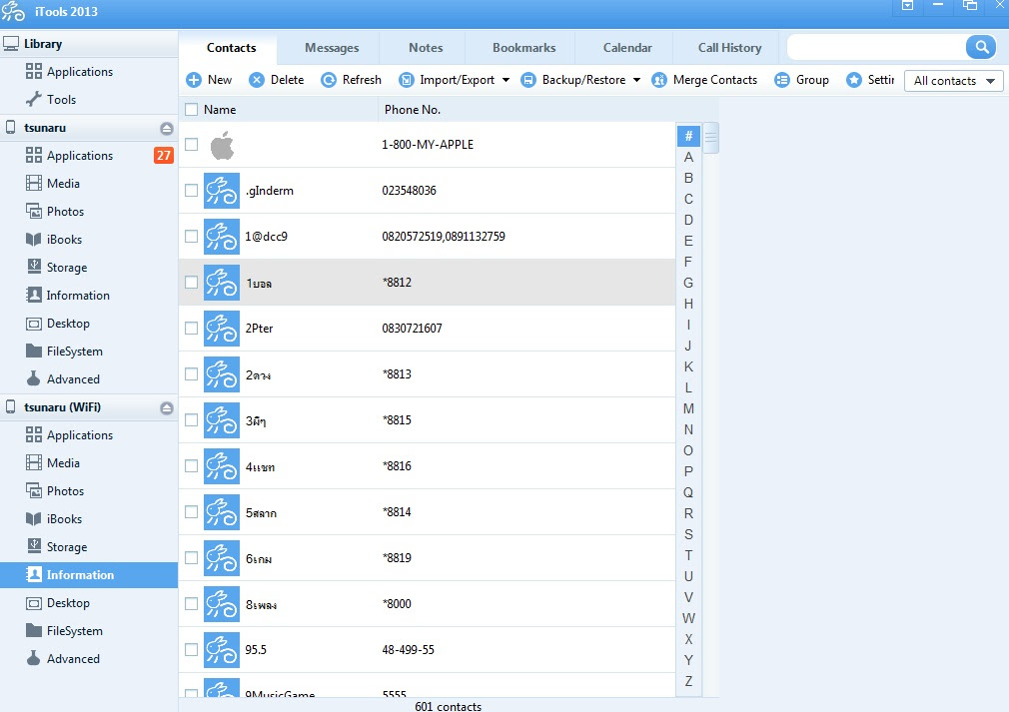The image size is (1009, 712).
Task: Expand the Backup/Restore dropdown arrow
Action: click(x=636, y=80)
